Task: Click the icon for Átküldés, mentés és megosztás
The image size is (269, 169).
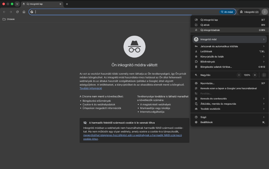Action: (x=196, y=104)
